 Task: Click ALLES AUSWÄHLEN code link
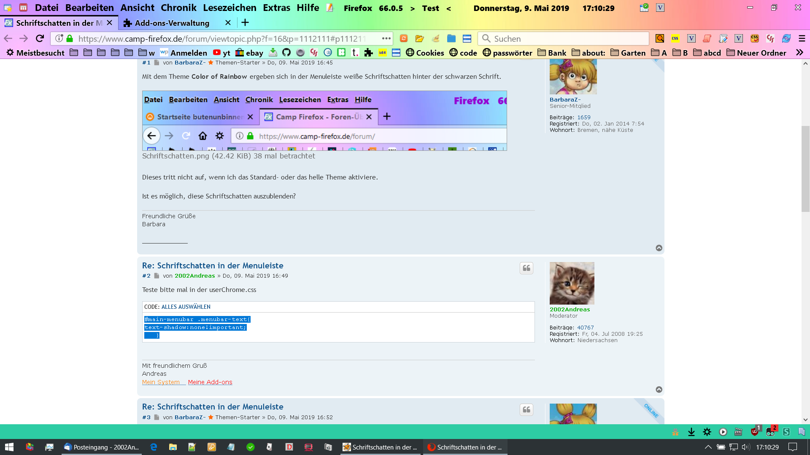pos(186,307)
